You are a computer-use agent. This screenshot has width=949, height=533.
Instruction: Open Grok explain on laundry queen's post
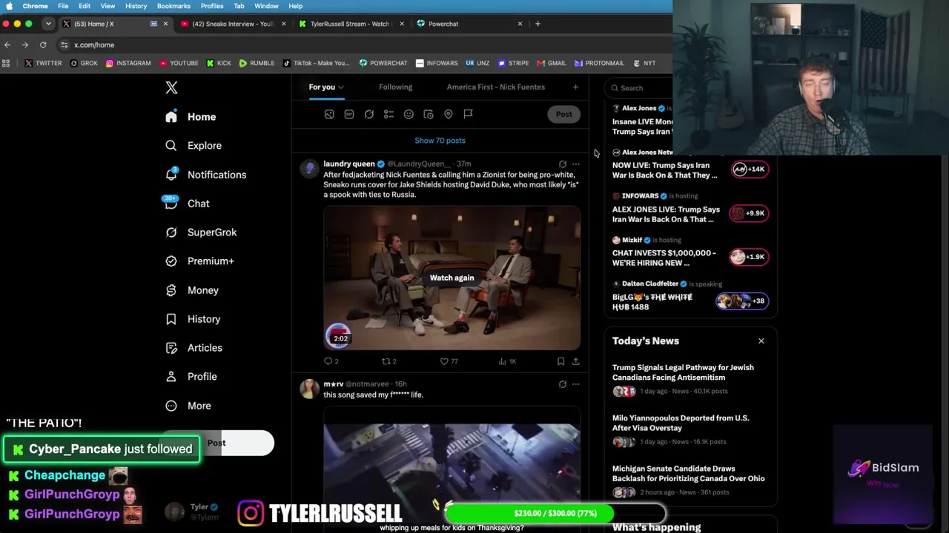(563, 164)
